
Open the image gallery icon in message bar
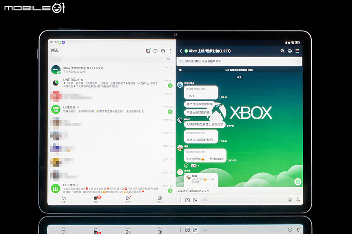click(x=195, y=200)
